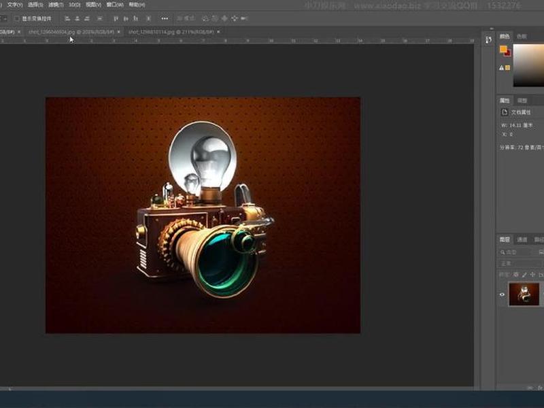Select the pan 3D camera mode icon
This screenshot has width=544, height=408.
point(225,18)
